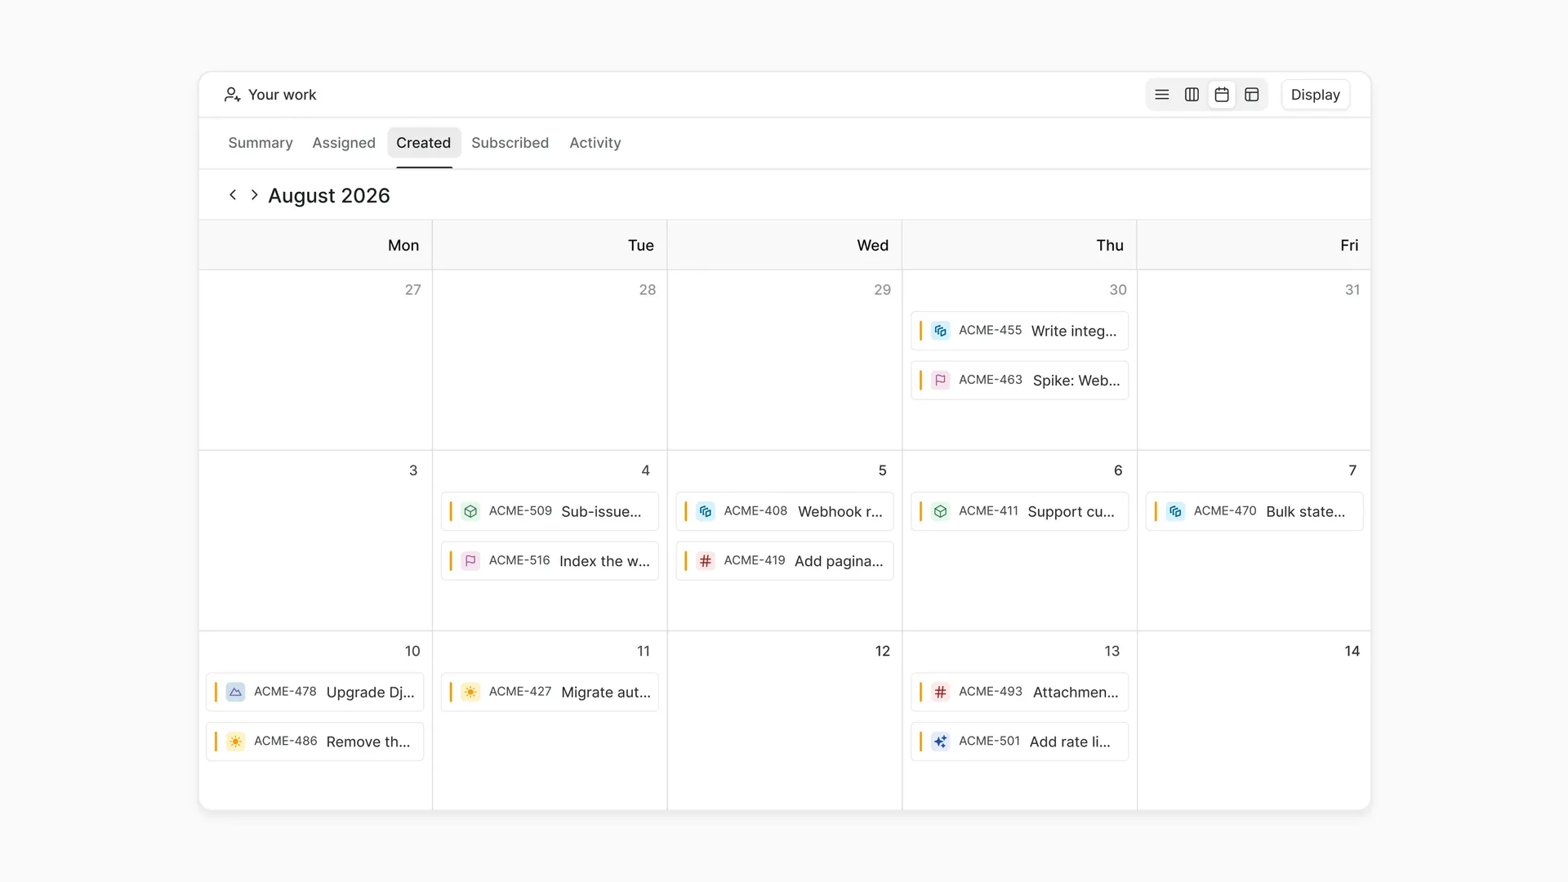Click the Index the w... title text
1568x882 pixels.
tap(604, 561)
